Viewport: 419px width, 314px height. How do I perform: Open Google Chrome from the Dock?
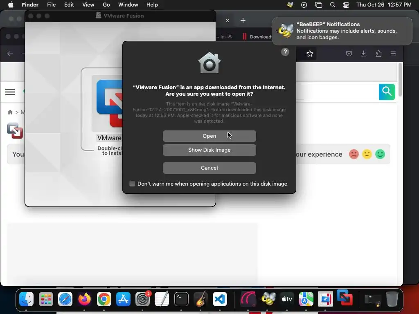[x=104, y=299]
